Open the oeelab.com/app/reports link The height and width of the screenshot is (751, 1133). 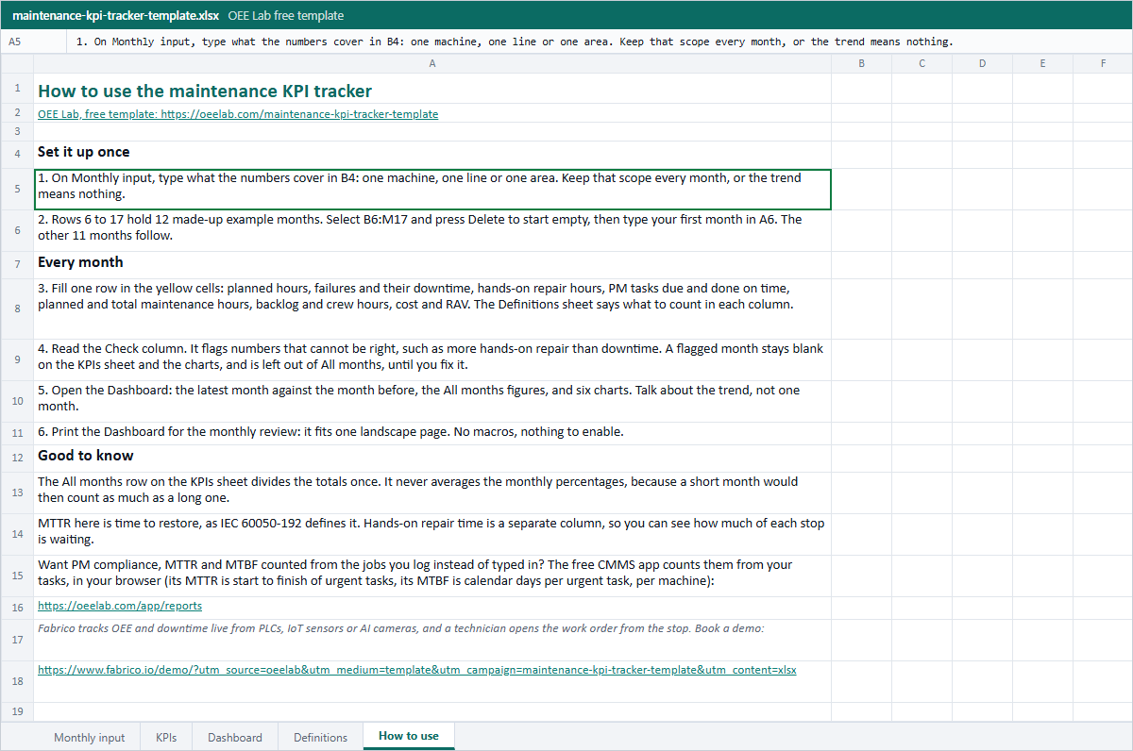point(120,606)
